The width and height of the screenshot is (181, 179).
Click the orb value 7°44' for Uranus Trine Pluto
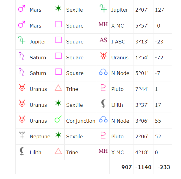pyautogui.click(x=142, y=89)
